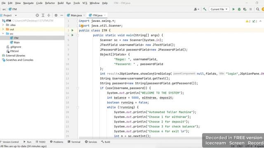Open the Current File run configuration dropdown

point(219,9)
